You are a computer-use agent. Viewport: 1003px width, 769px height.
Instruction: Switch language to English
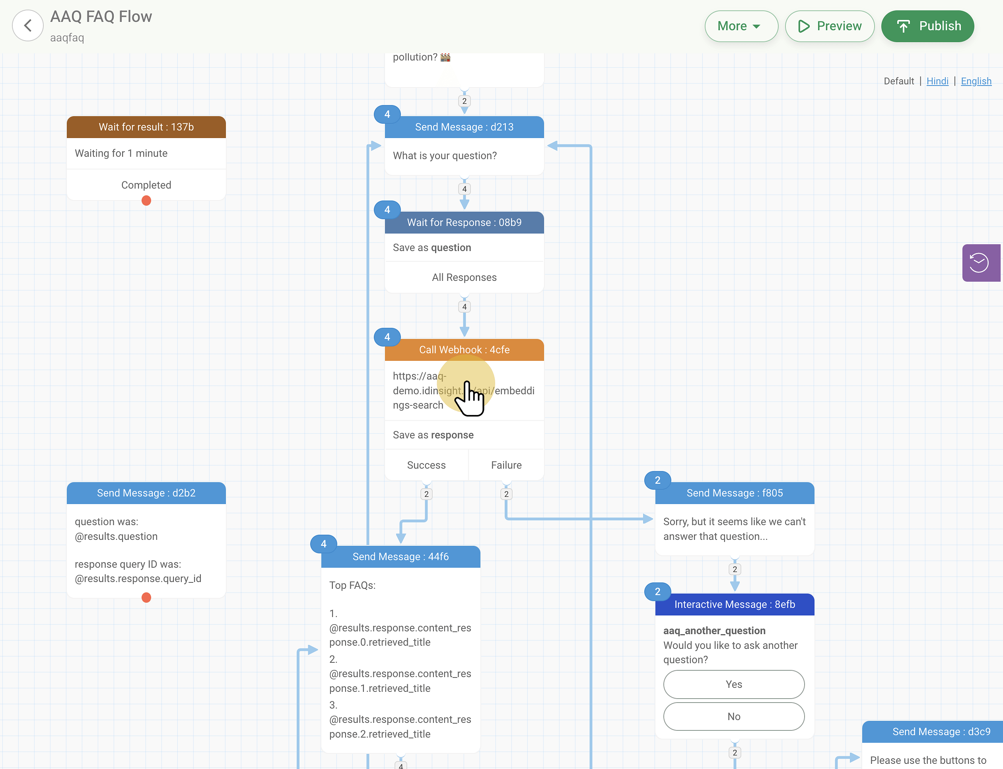click(976, 81)
